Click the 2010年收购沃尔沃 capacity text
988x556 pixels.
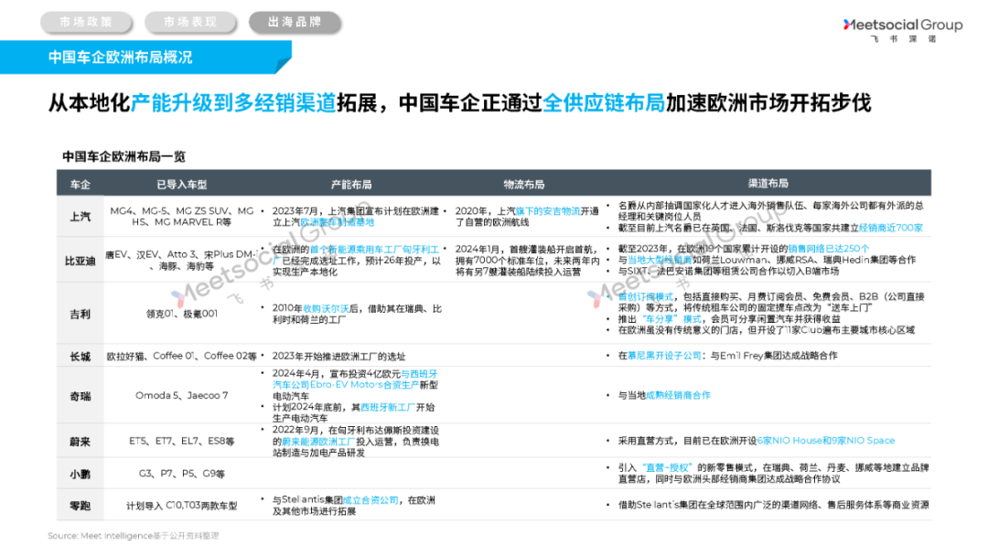click(357, 315)
